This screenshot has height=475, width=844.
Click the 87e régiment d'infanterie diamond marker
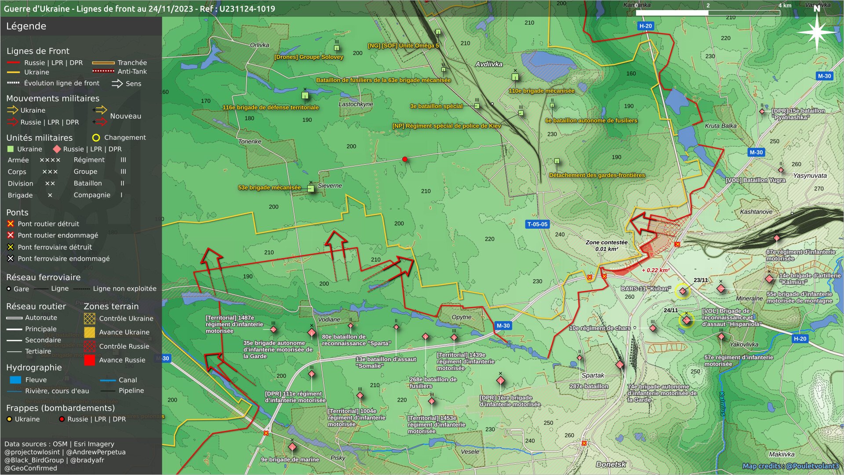[x=777, y=238]
